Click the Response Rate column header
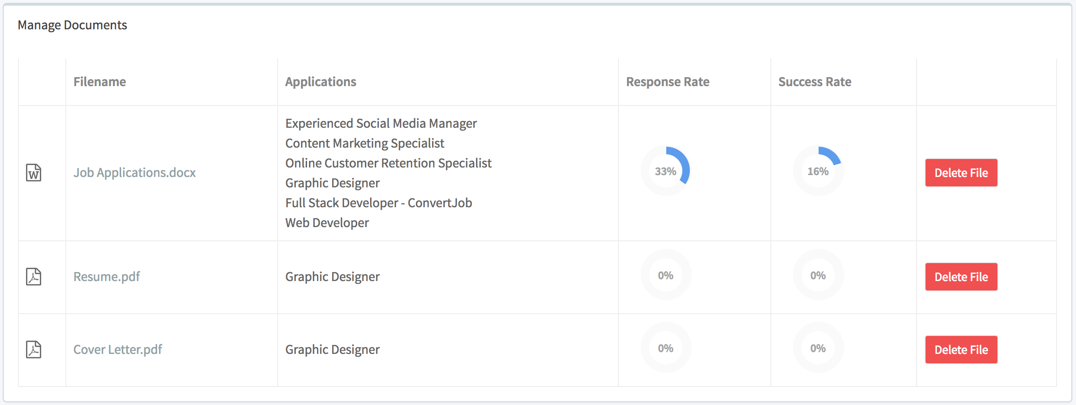The width and height of the screenshot is (1076, 405). [x=667, y=81]
